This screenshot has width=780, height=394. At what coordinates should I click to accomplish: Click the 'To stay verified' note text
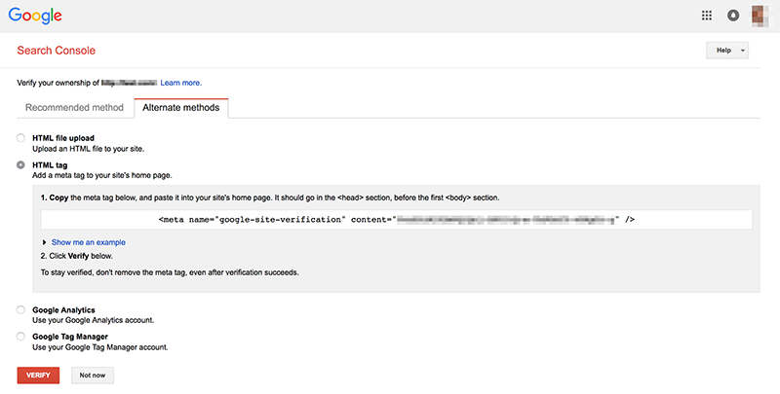pos(170,272)
